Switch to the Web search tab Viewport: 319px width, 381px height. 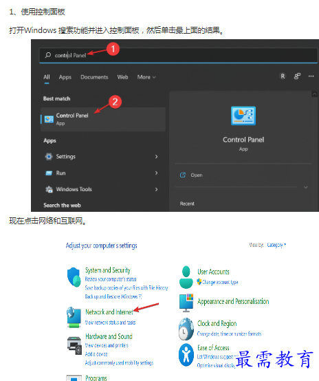pos(122,77)
